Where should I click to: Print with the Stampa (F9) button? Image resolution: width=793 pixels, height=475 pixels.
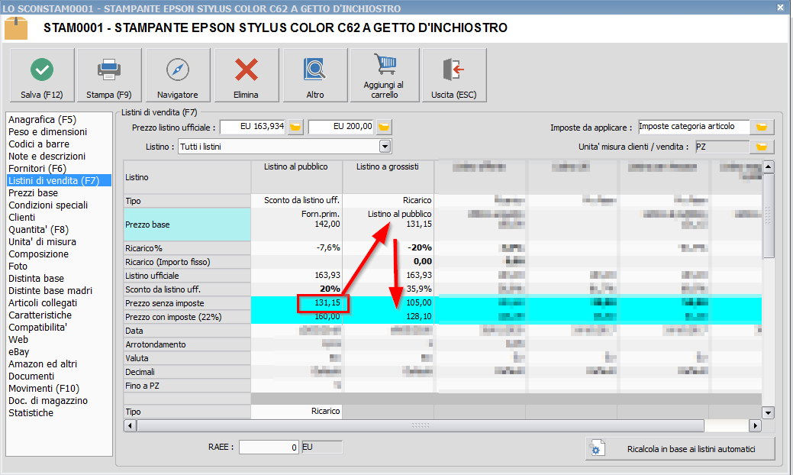pos(108,76)
